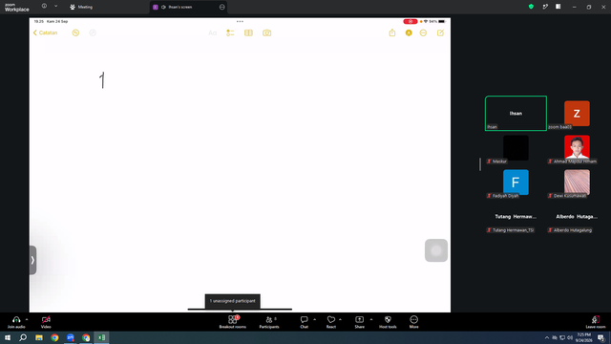The image size is (611, 344).
Task: Click the three dots at top of iPad screen
Action: click(x=240, y=21)
